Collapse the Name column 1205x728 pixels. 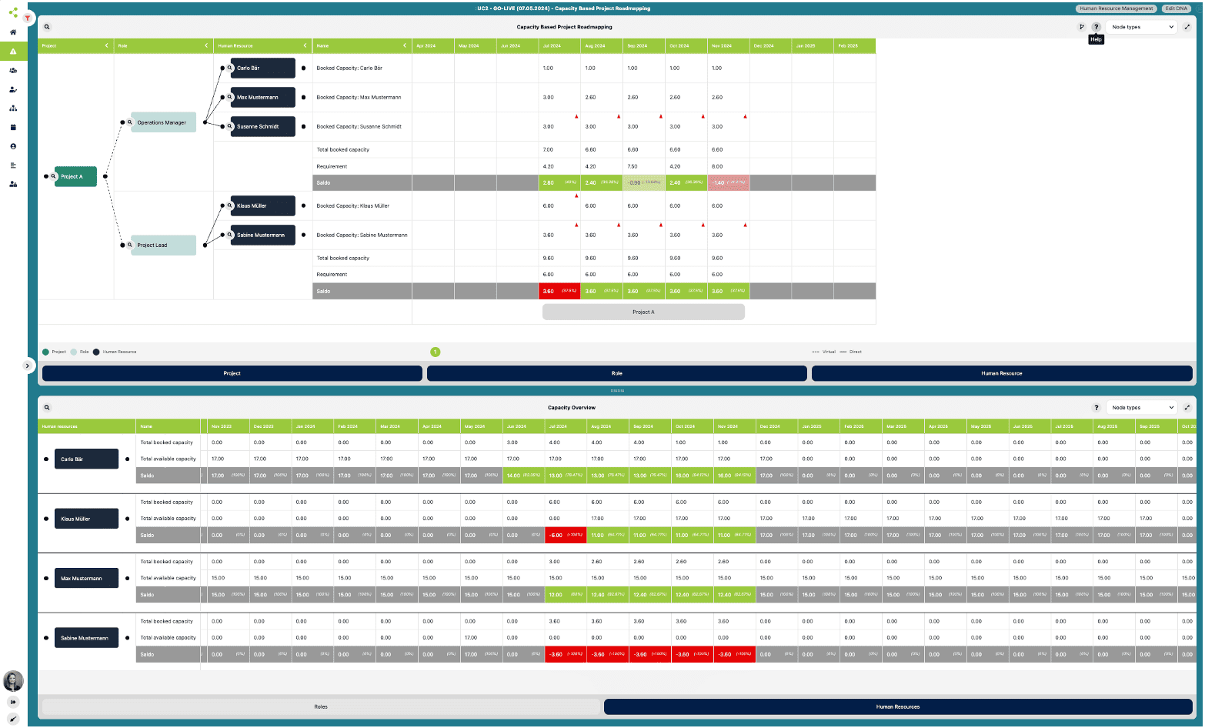pyautogui.click(x=405, y=45)
